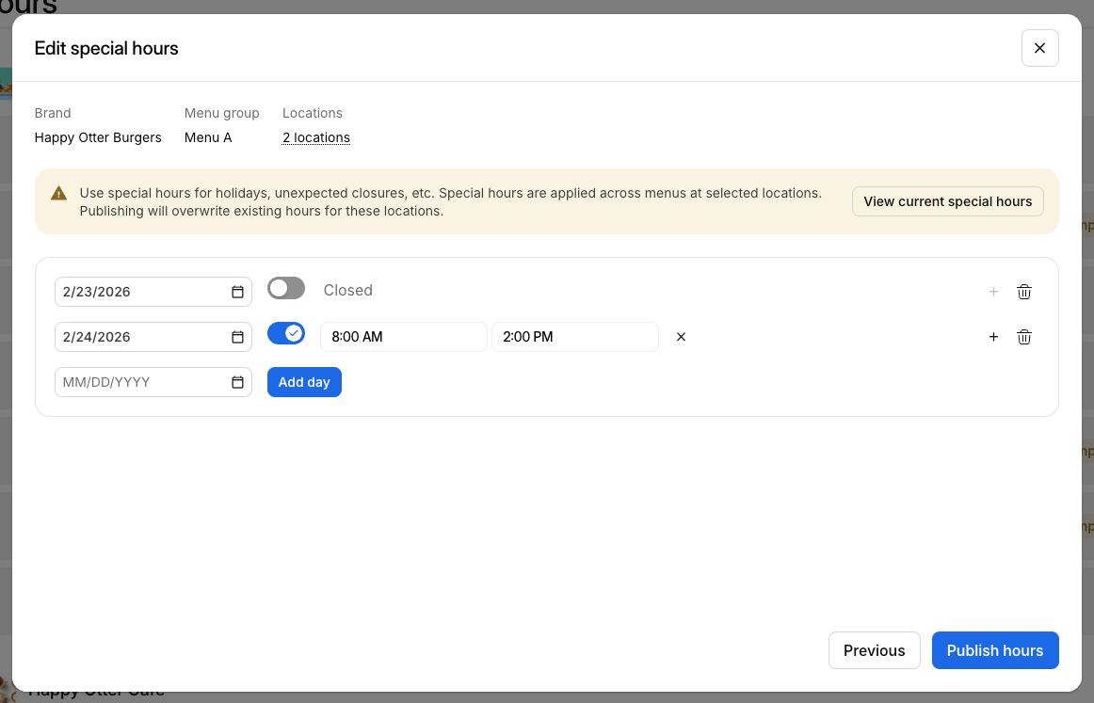
Task: Click the 2/23/2026 date text field
Action: (141, 292)
